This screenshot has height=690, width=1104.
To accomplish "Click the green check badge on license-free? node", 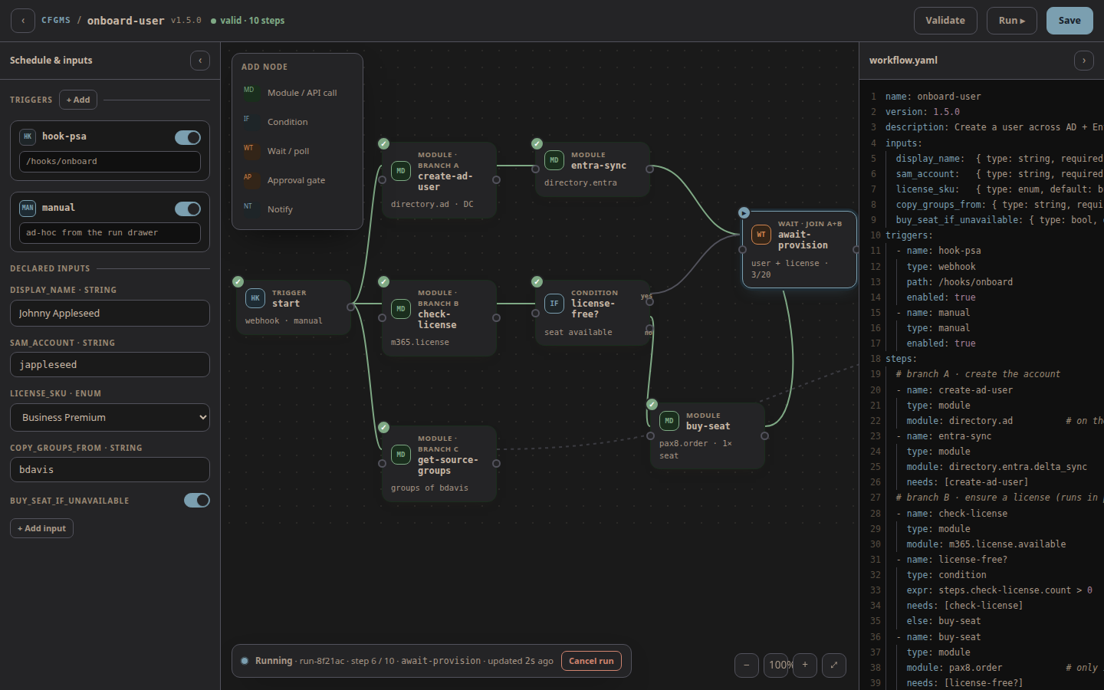I will point(537,282).
